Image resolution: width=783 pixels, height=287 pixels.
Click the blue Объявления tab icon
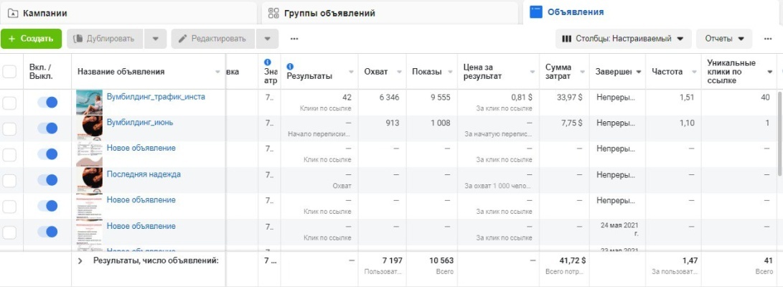[536, 12]
